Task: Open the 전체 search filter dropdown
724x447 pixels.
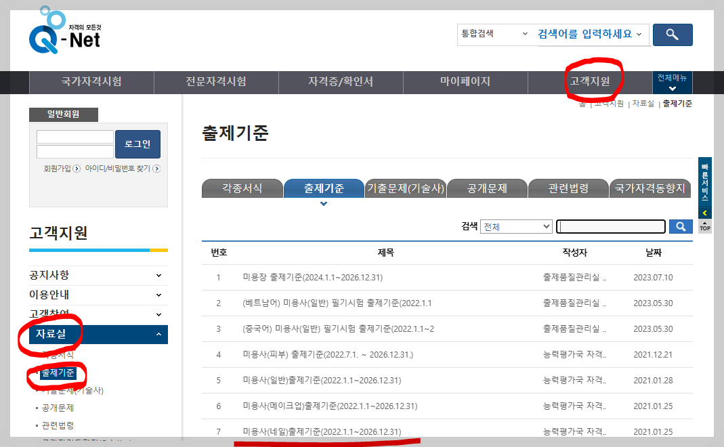Action: tap(516, 226)
